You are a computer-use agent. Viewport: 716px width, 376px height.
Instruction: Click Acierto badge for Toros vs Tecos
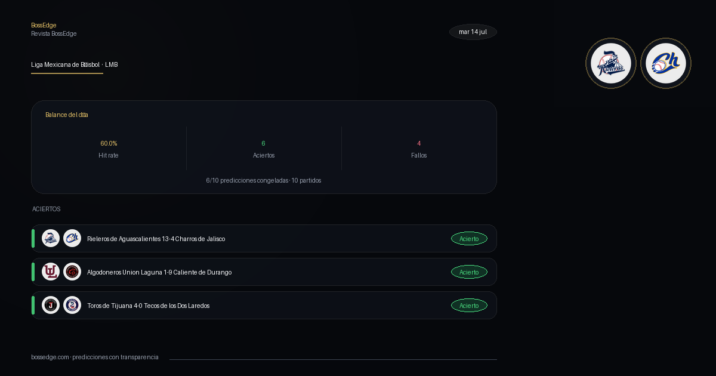click(469, 306)
